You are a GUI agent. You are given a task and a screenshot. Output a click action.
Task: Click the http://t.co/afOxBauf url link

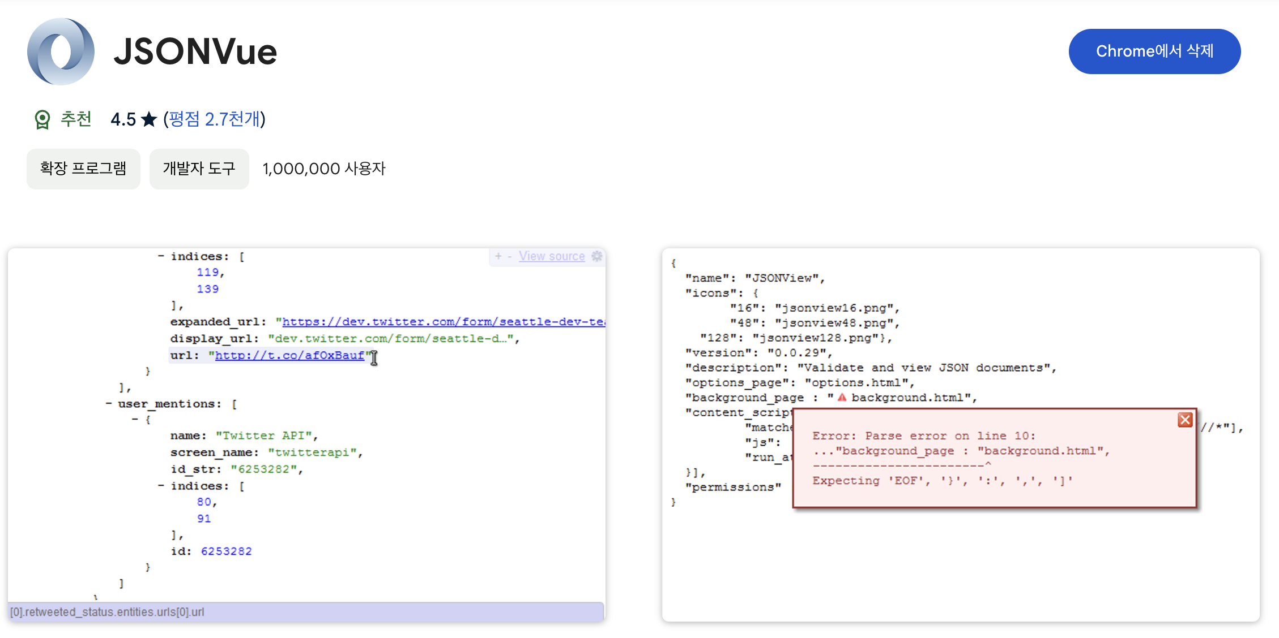click(289, 355)
